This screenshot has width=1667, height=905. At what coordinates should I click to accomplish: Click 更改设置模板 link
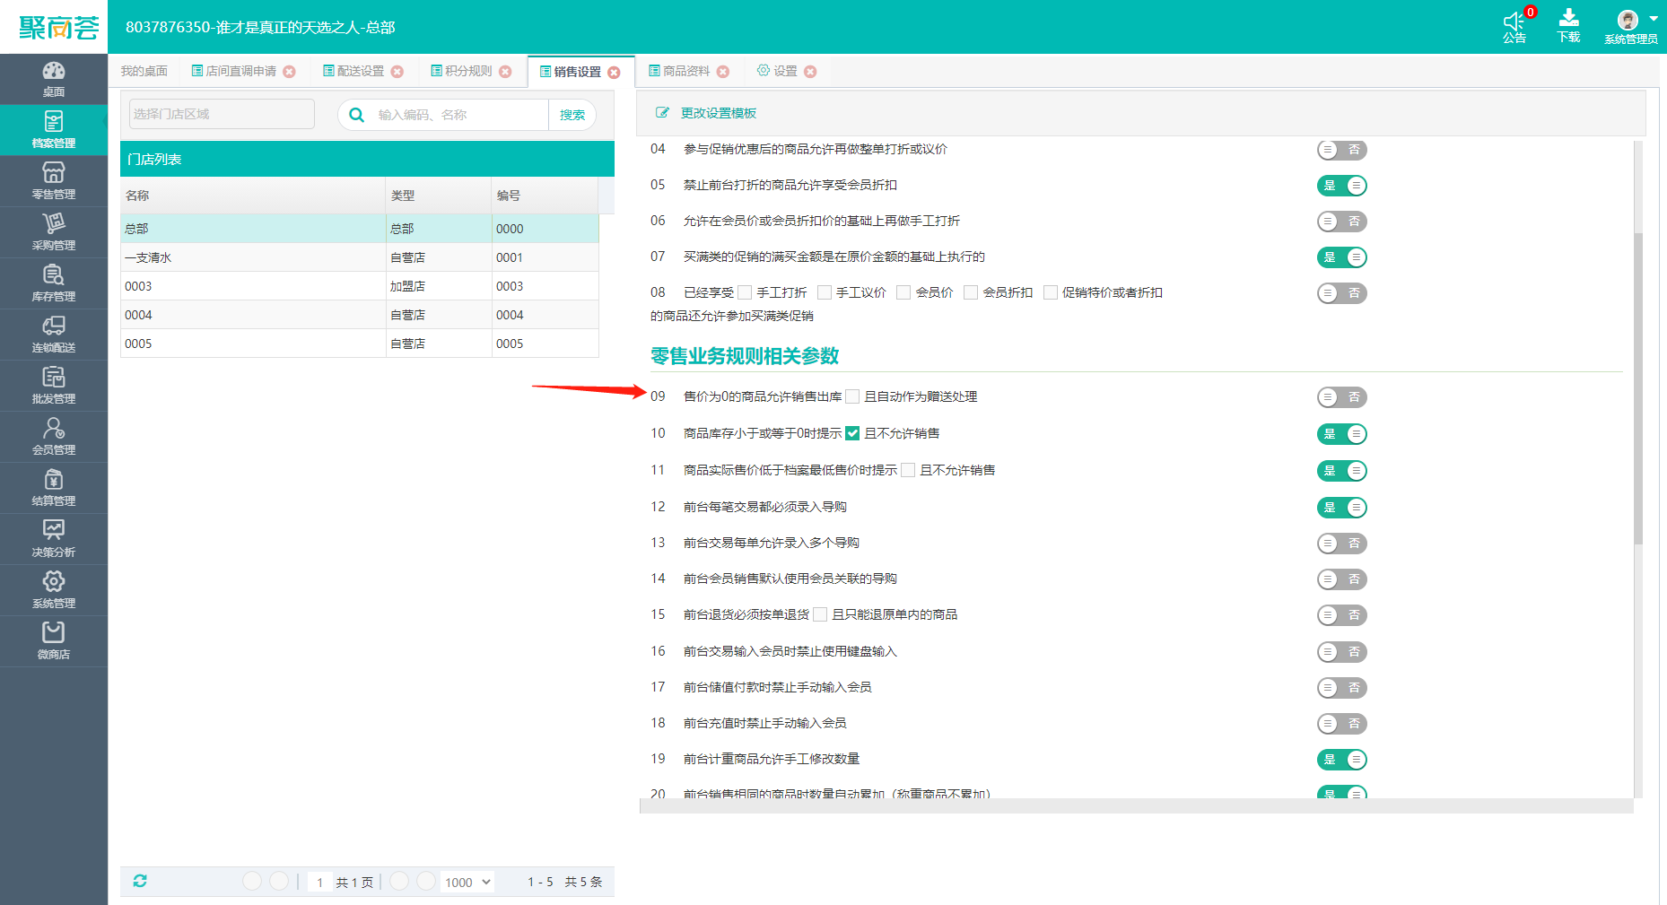coord(719,113)
